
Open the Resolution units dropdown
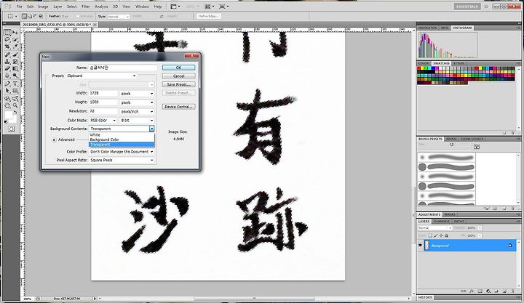tap(137, 111)
